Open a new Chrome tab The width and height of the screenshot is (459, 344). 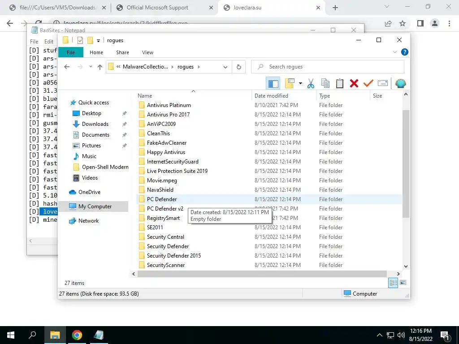[x=335, y=8]
